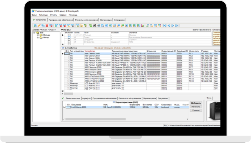Click the characteristics panel horizontal scrollbar
The image size is (251, 143).
click(x=125, y=119)
